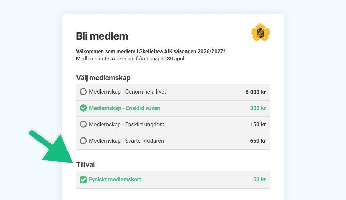Click the 6 000 kr price

point(256,92)
